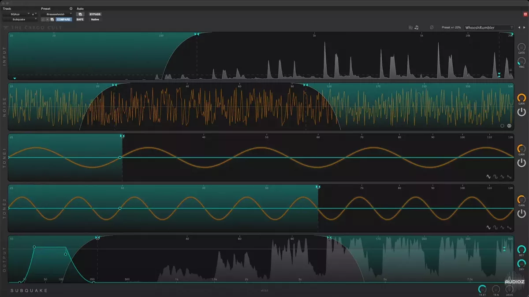529x297 pixels.
Task: Click the Output envelope decay start point
Action: (66, 254)
